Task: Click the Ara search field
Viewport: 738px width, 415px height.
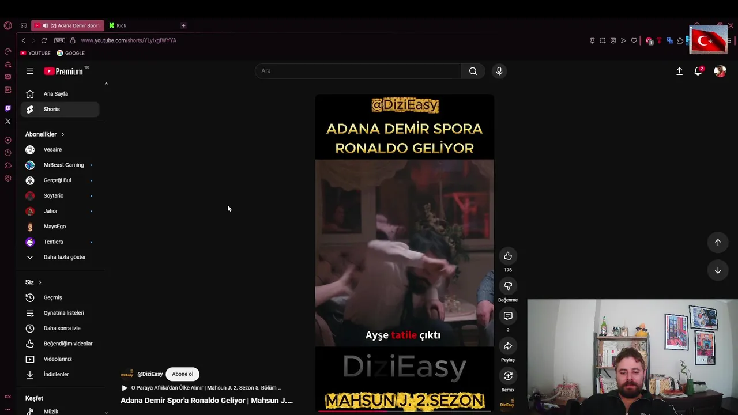Action: [x=357, y=71]
